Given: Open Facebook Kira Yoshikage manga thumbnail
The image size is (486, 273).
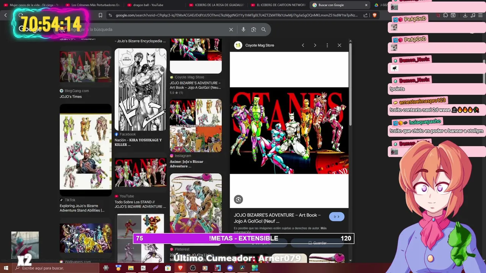Looking at the screenshot, I should pos(140,89).
